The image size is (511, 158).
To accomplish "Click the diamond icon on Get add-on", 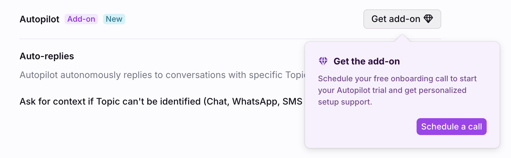I will tap(428, 19).
